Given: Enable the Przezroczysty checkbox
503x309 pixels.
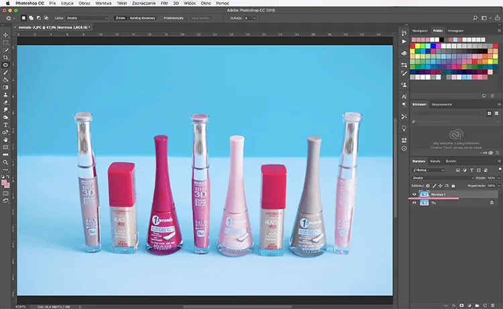Looking at the screenshot, I should pos(163,18).
